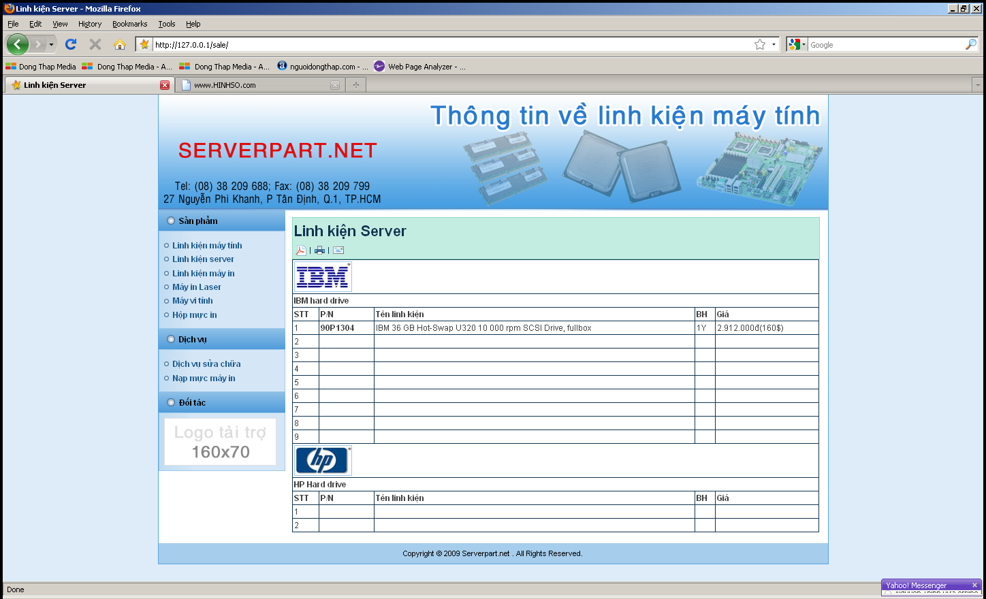986x599 pixels.
Task: Open first Dong Thap Media bookmark
Action: (x=41, y=67)
